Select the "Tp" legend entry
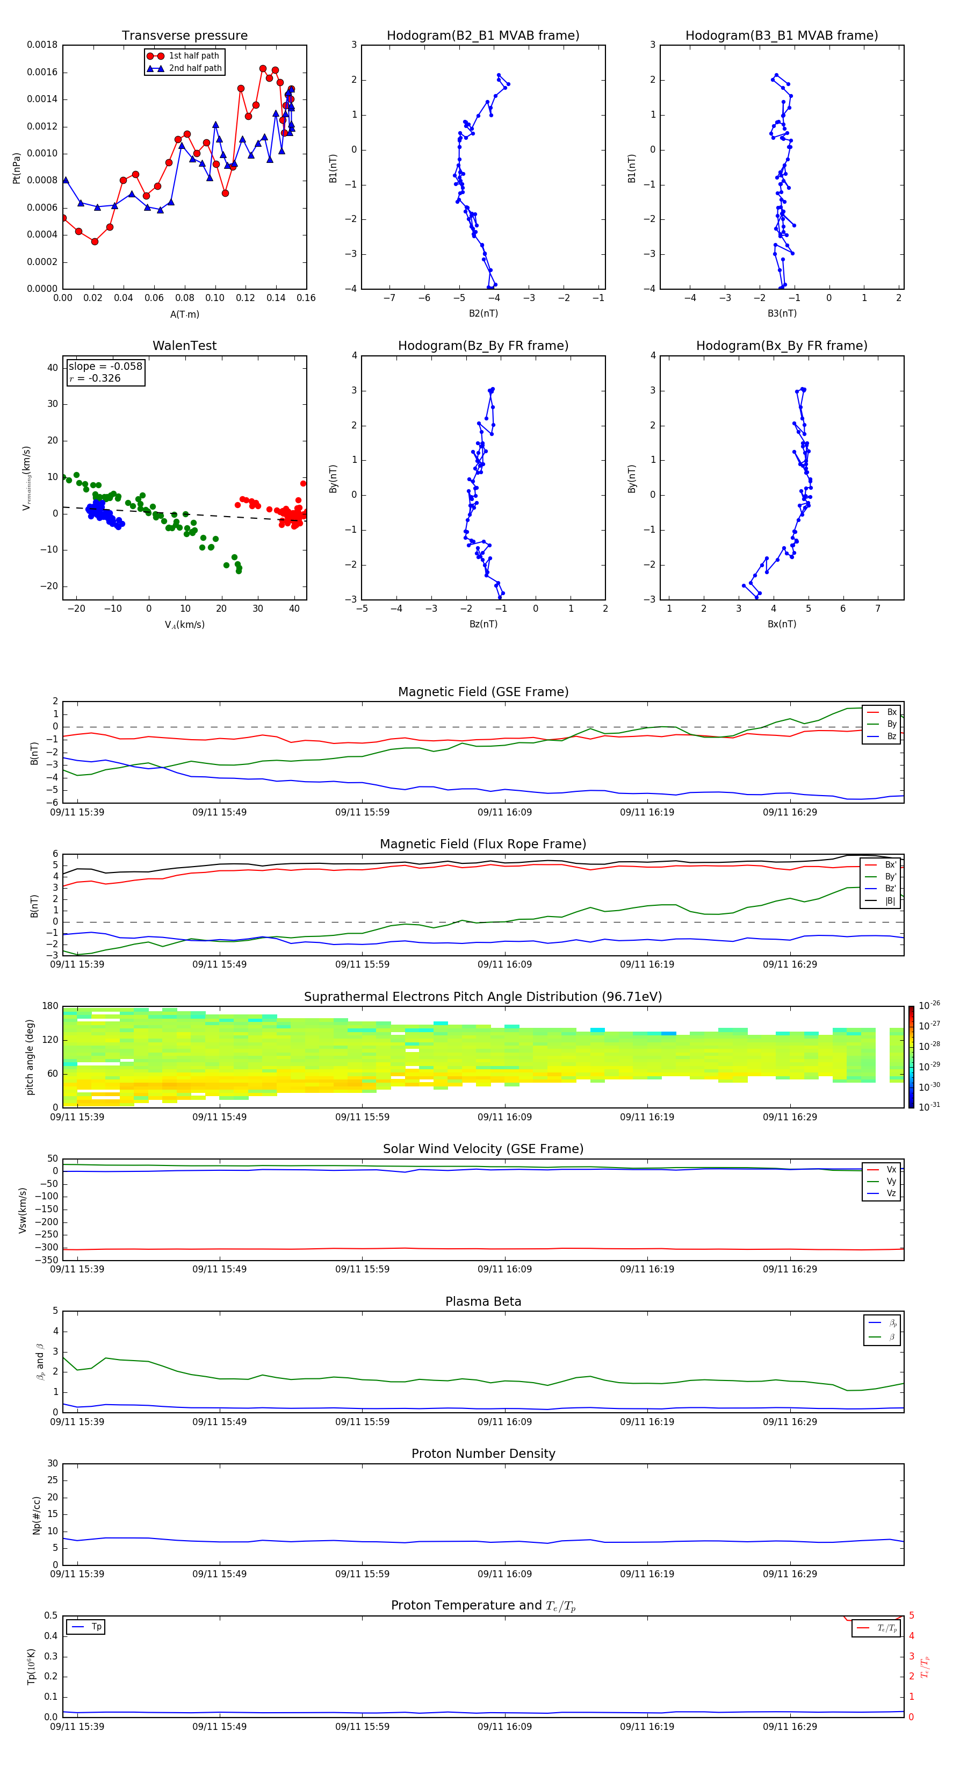Viewport: 967px width, 1774px height. pos(86,1627)
